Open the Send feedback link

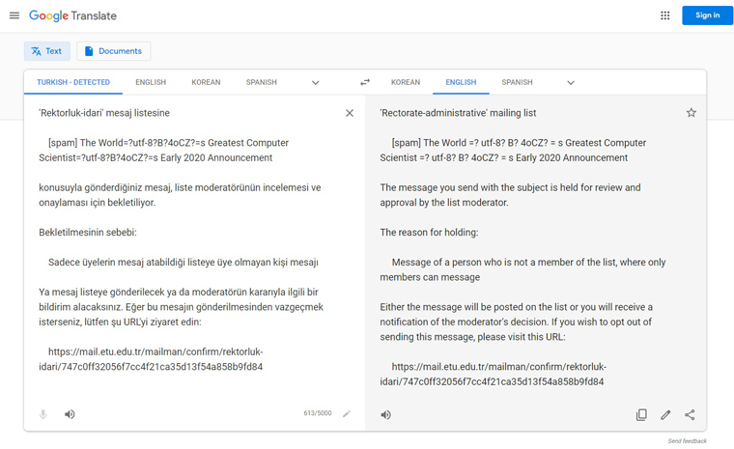click(687, 441)
